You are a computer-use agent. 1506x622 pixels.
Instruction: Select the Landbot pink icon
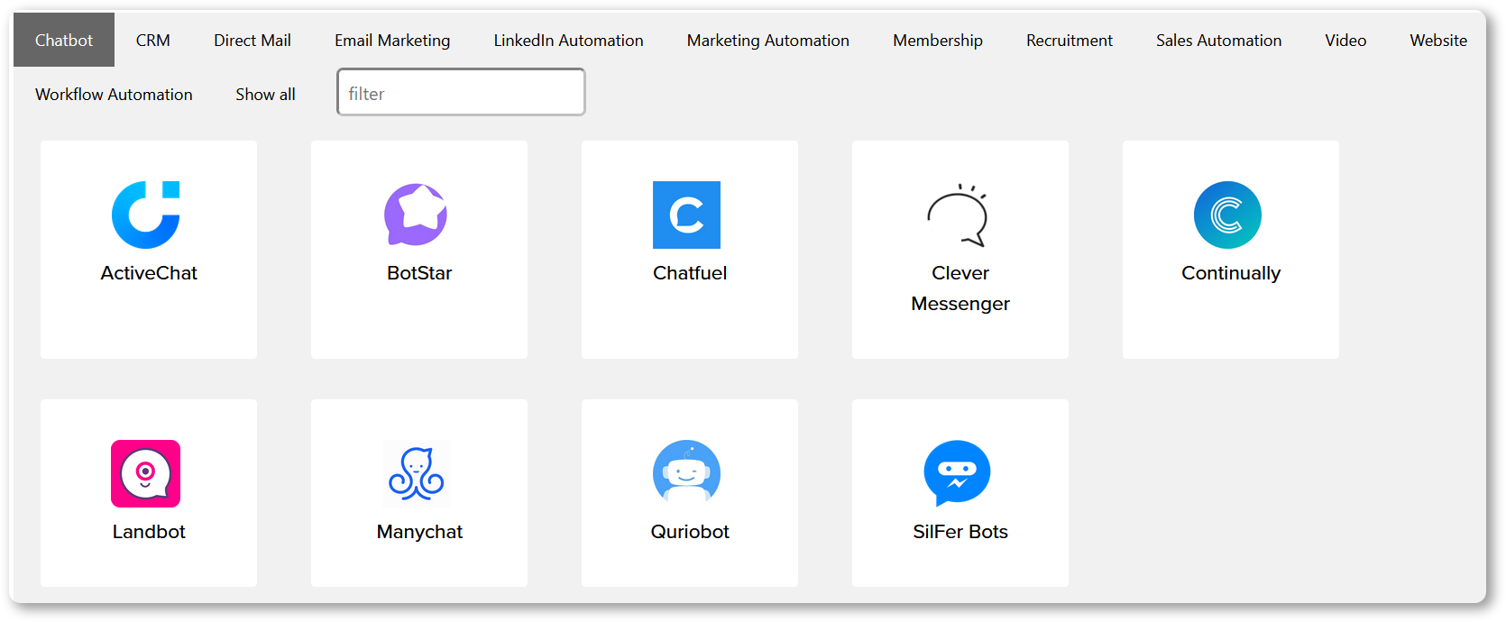146,473
